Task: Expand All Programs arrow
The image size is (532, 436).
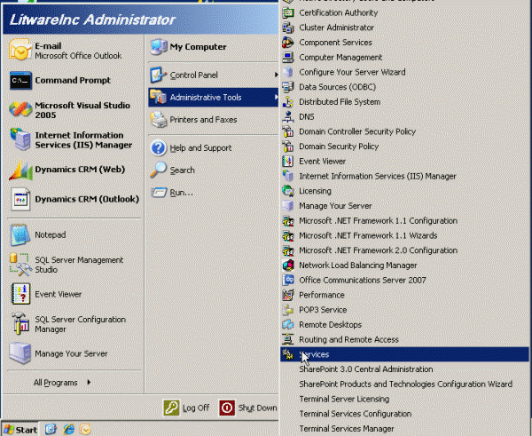Action: [x=89, y=383]
